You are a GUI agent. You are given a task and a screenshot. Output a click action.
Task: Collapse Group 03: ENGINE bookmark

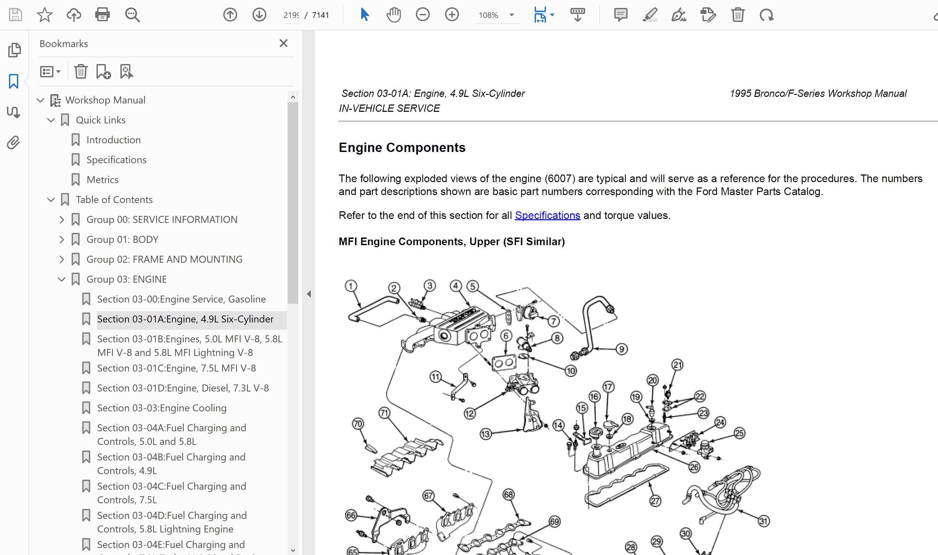click(62, 279)
